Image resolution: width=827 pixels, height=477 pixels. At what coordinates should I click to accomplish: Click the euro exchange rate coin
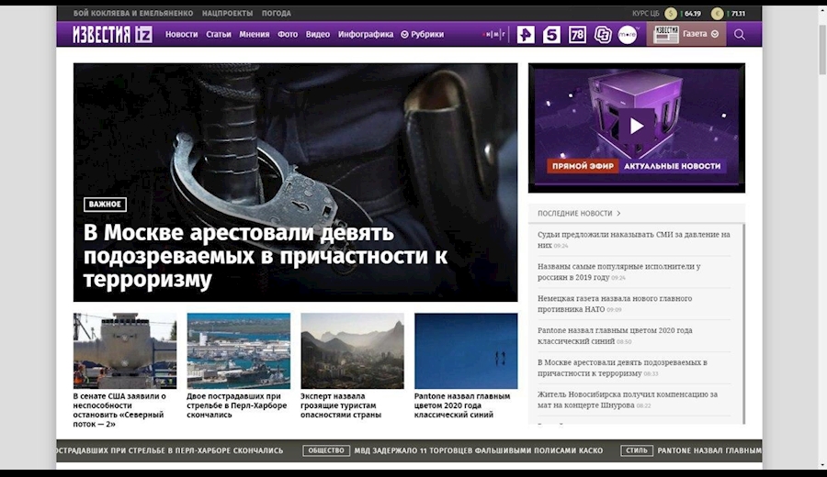coord(718,14)
